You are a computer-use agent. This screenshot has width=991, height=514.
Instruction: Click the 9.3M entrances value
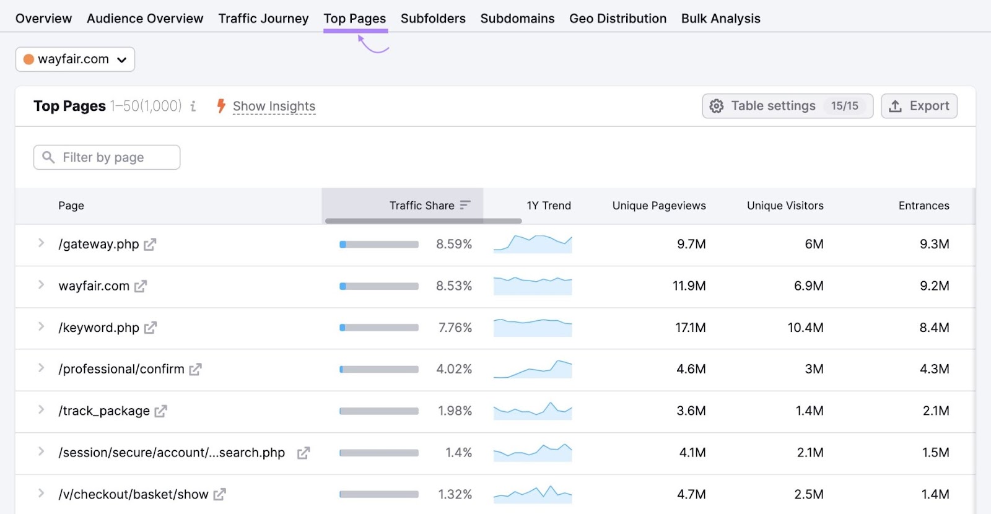pyautogui.click(x=934, y=244)
